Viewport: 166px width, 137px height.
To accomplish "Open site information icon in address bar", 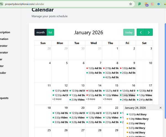I will (1, 4).
